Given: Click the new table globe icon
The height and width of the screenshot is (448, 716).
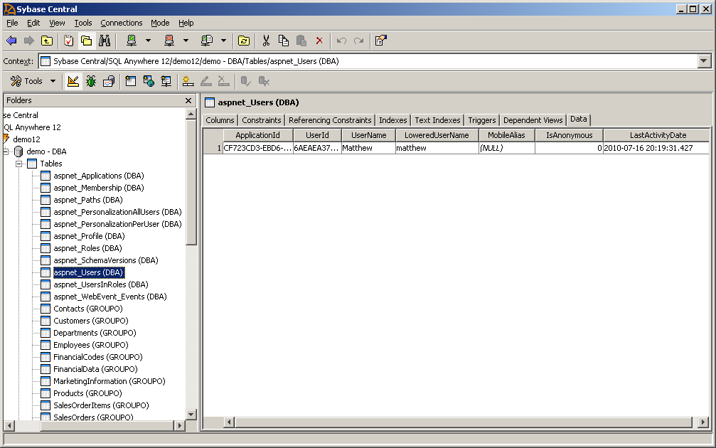Looking at the screenshot, I should (149, 81).
